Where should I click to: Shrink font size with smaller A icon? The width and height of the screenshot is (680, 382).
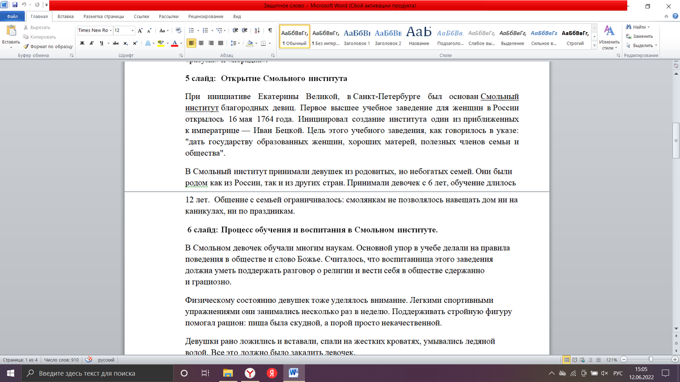pos(150,31)
